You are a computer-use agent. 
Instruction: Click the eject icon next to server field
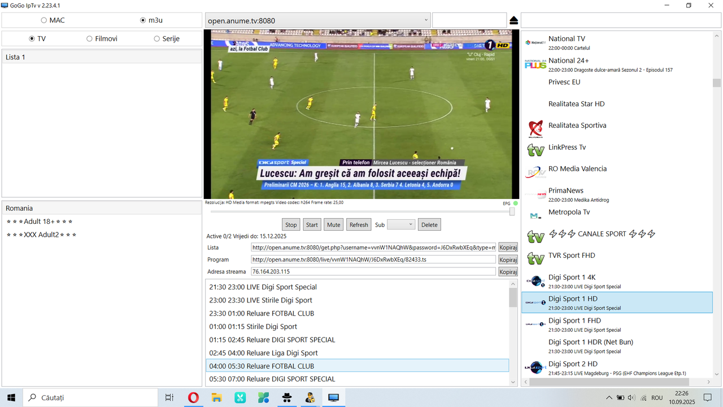pos(514,20)
